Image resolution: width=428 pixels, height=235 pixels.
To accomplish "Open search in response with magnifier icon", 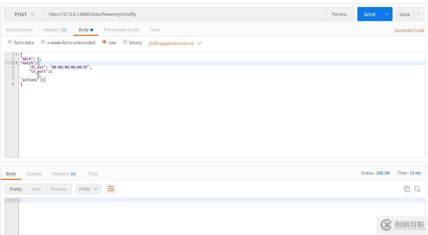I will [417, 189].
